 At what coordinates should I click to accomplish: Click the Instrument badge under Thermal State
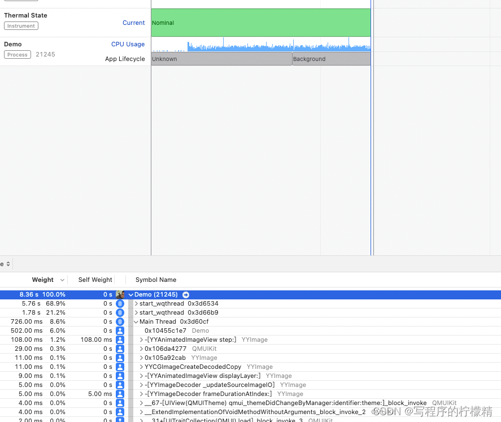click(21, 26)
